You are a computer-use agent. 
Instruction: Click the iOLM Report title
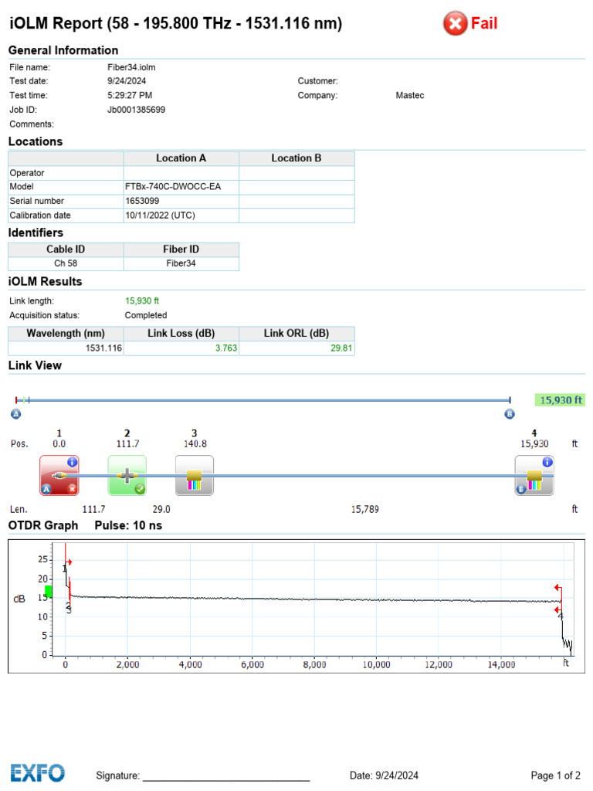click(175, 23)
